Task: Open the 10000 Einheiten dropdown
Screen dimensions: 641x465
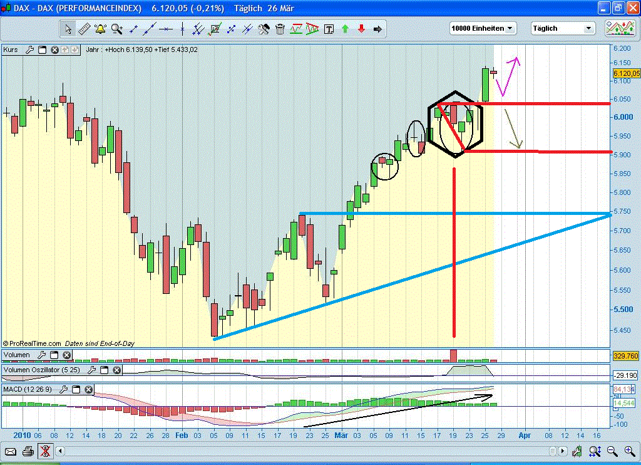Action: (x=483, y=28)
